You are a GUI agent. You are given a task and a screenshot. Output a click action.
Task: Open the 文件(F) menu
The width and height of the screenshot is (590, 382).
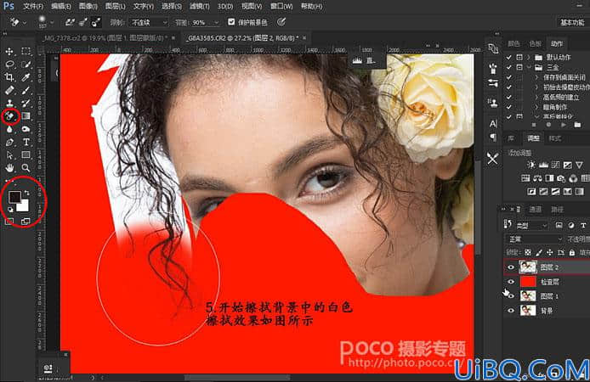pyautogui.click(x=33, y=7)
